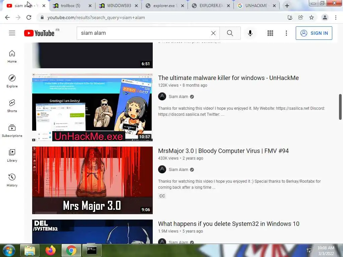The width and height of the screenshot is (343, 257).
Task: Click the taskbar clock showing 10:08 AM
Action: (326, 251)
